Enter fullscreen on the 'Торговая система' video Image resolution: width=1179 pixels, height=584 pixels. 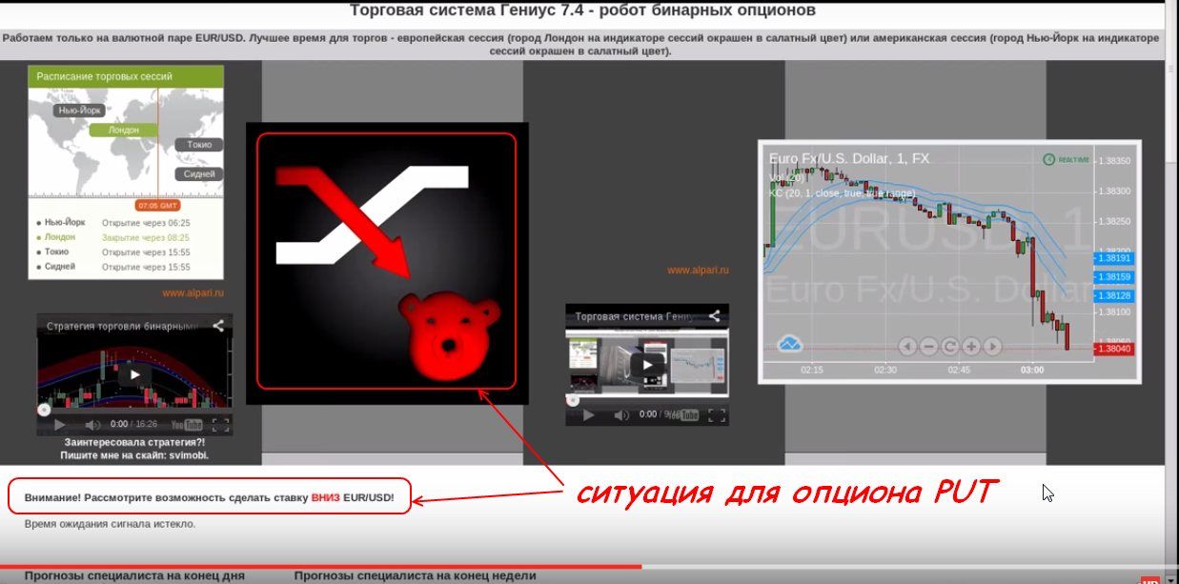(717, 415)
